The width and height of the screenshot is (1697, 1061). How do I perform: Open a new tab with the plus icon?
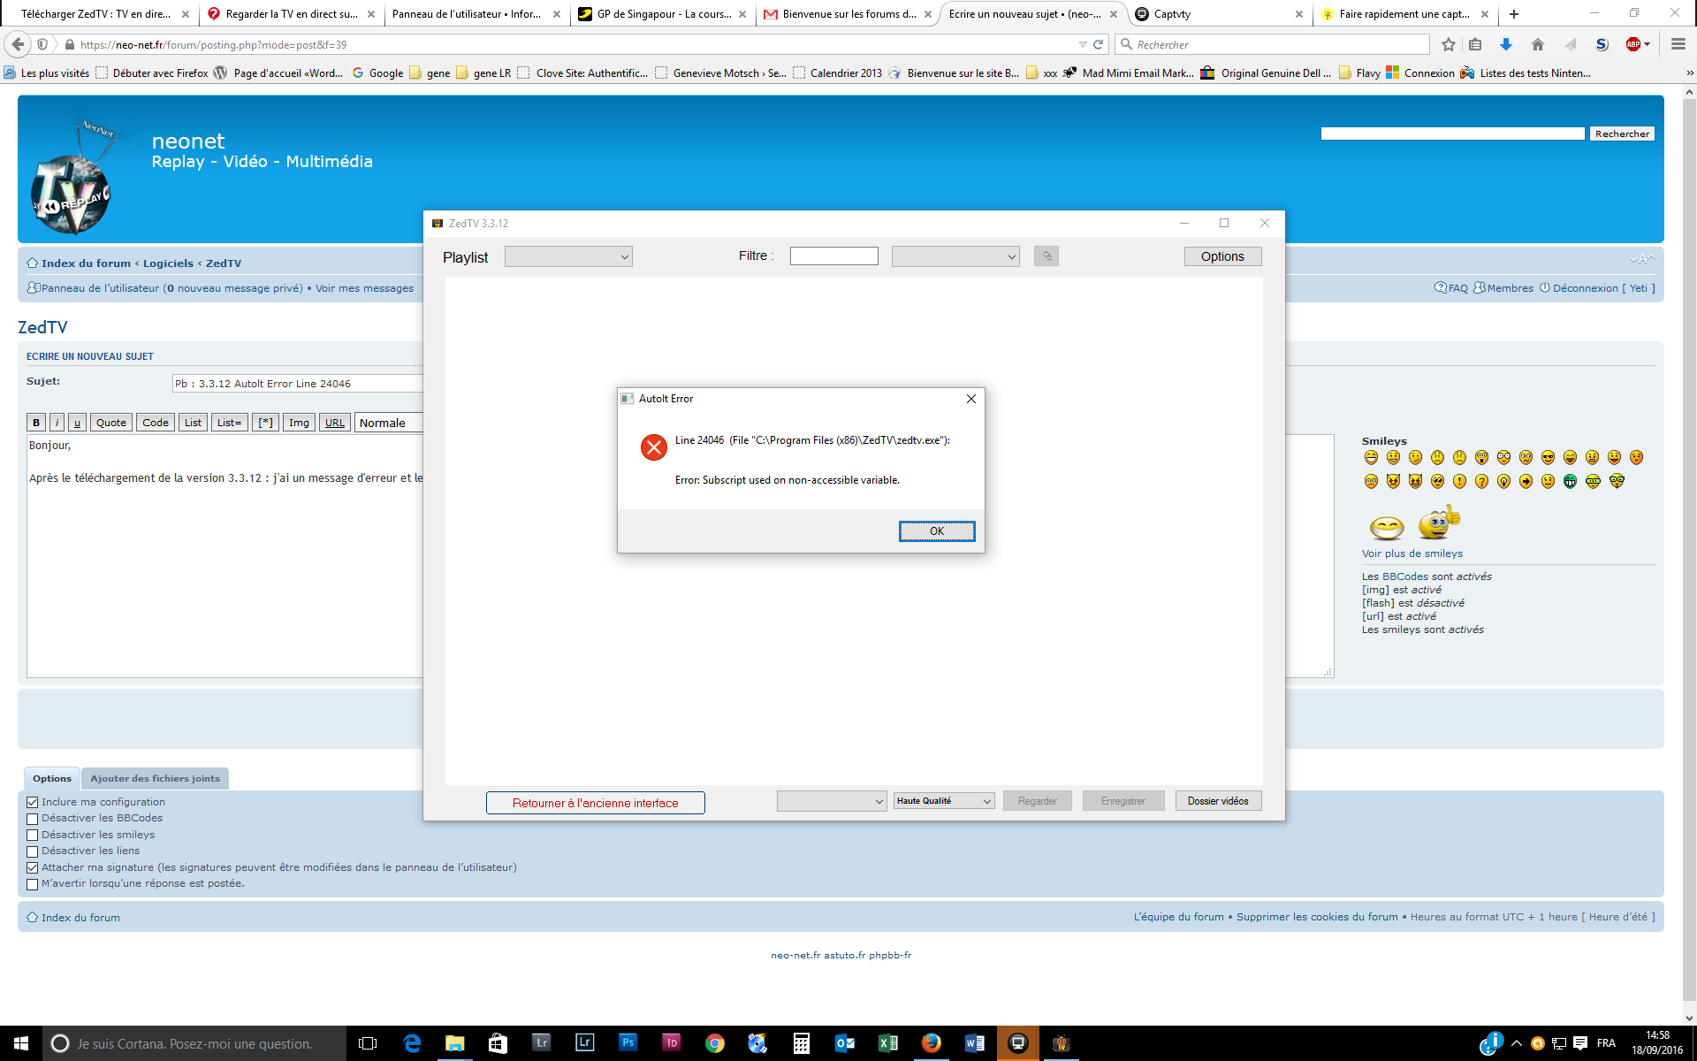[1514, 14]
